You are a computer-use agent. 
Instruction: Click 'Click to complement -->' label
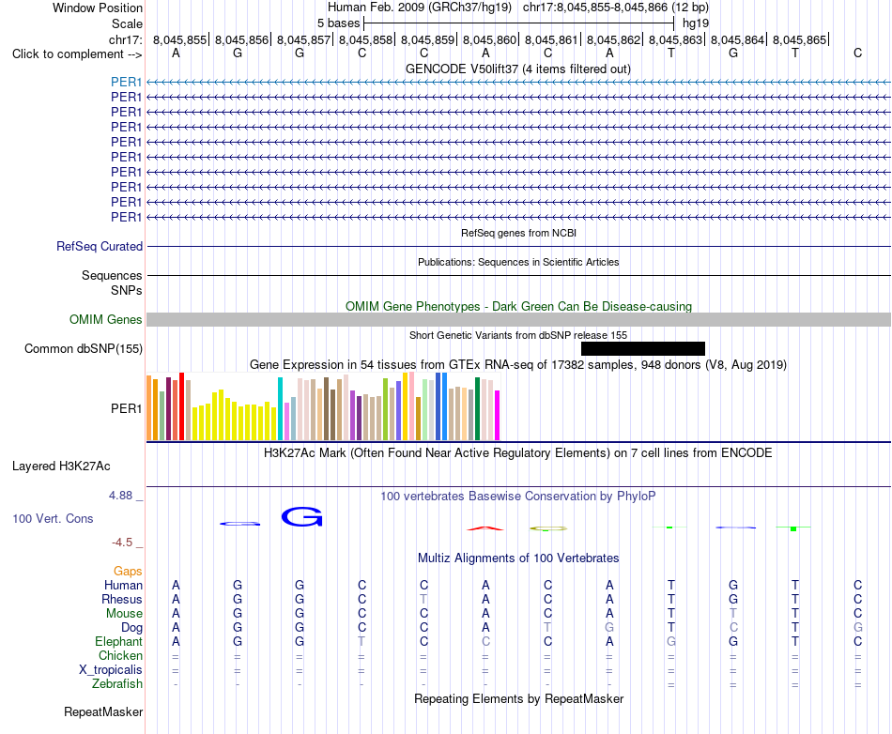77,54
